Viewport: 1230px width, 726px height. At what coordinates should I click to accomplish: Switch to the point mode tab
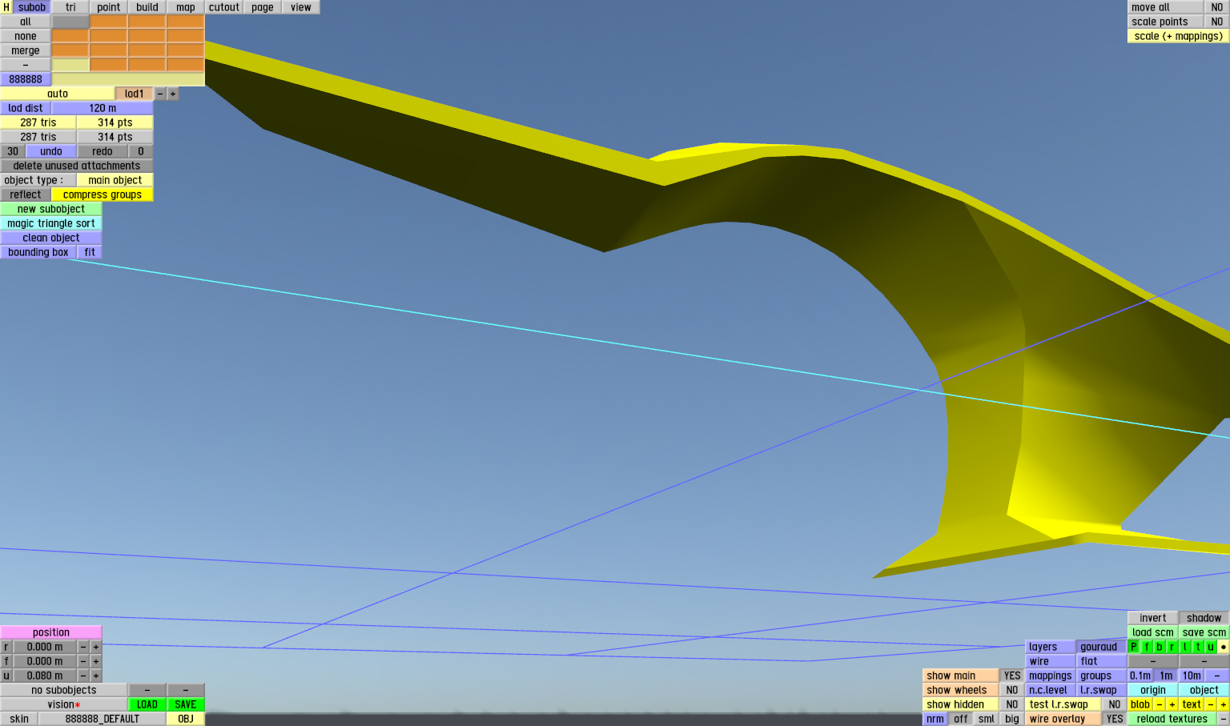click(109, 7)
